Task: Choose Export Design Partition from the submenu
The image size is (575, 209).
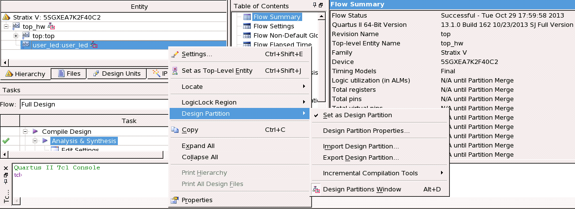Action: (x=361, y=158)
